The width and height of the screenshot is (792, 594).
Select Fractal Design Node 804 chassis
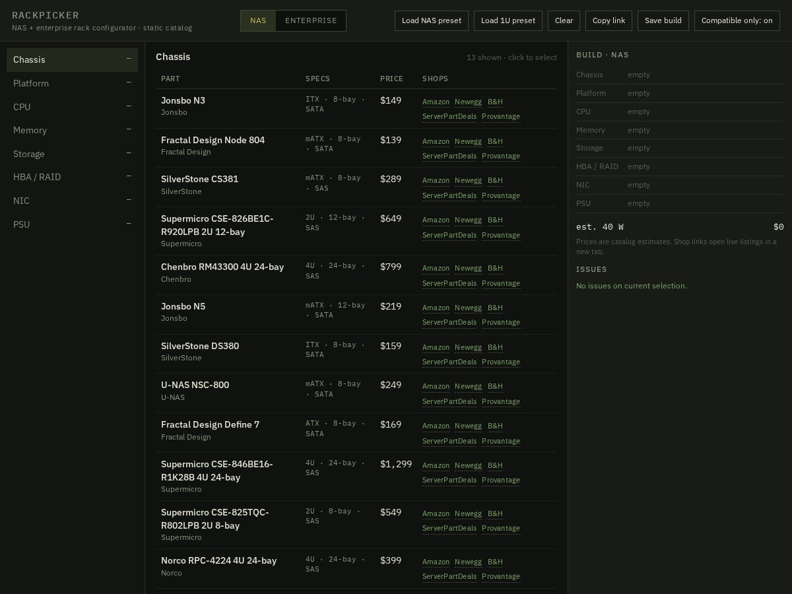coord(356,148)
